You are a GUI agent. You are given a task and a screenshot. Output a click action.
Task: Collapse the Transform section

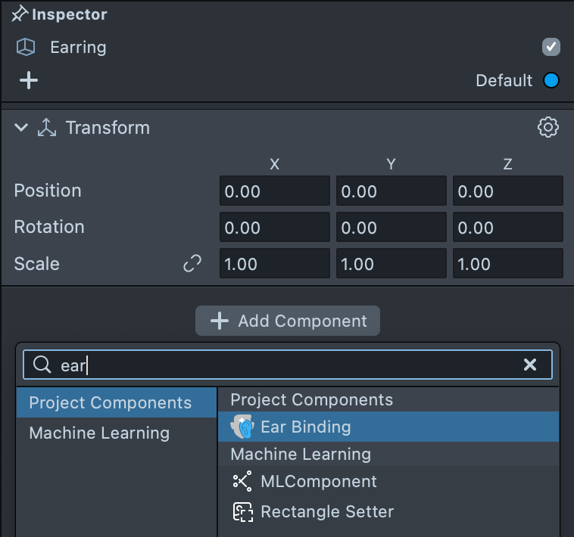point(20,128)
